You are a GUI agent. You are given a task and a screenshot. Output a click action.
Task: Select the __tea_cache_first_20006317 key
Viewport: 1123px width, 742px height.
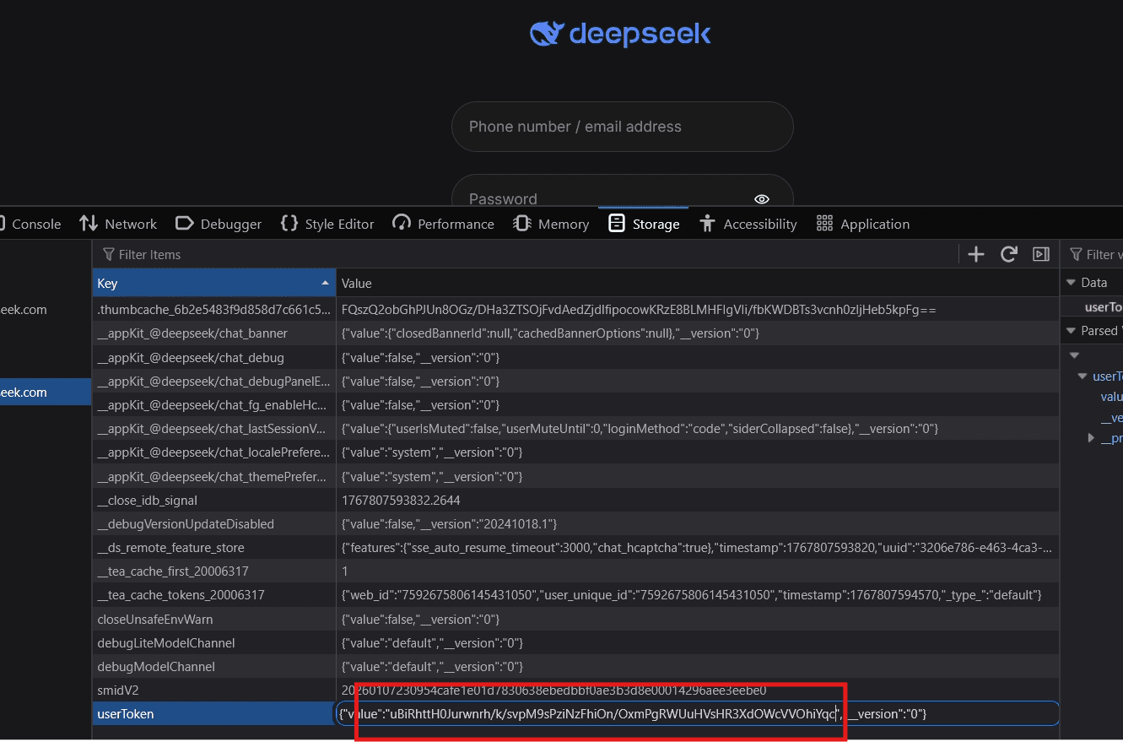[x=214, y=571]
